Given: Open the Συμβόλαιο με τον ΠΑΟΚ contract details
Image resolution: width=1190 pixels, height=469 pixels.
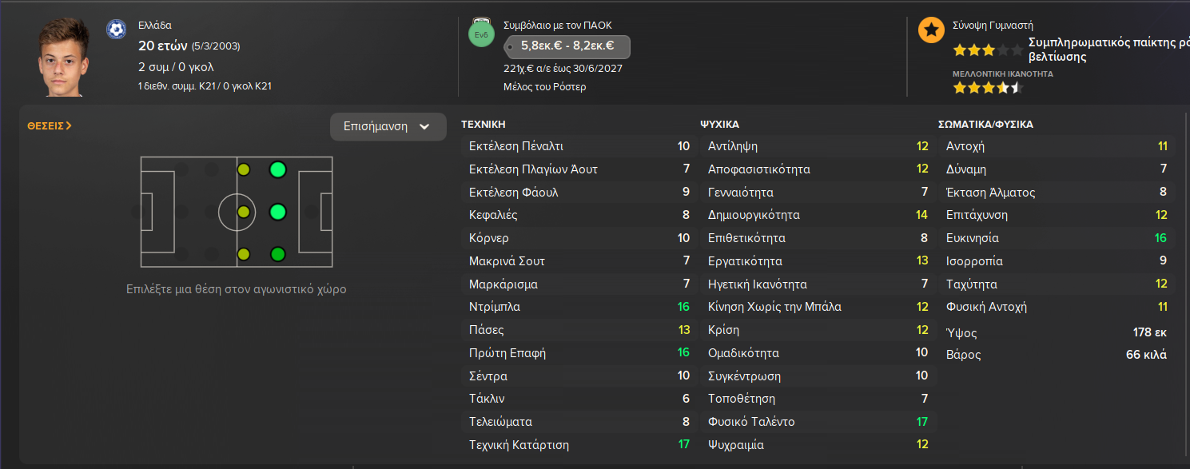Looking at the screenshot, I should point(558,26).
